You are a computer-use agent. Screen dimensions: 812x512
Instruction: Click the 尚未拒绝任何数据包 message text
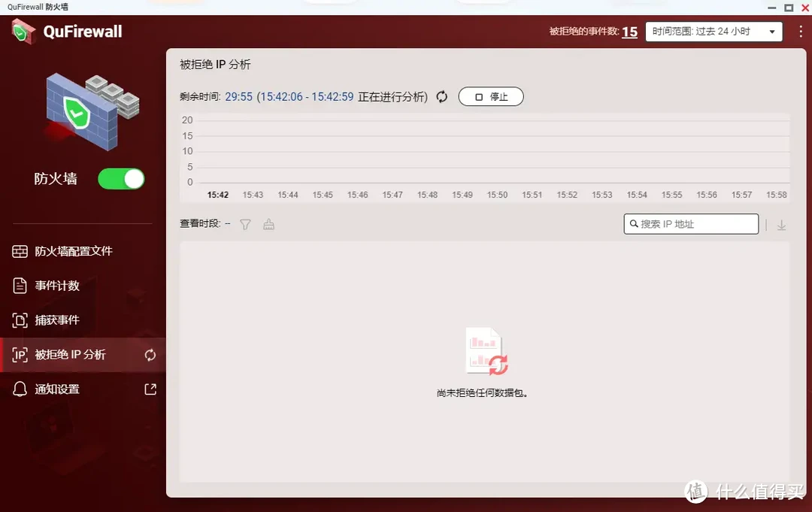point(482,393)
